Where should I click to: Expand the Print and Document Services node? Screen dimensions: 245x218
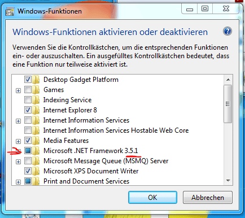pyautogui.click(x=18, y=182)
